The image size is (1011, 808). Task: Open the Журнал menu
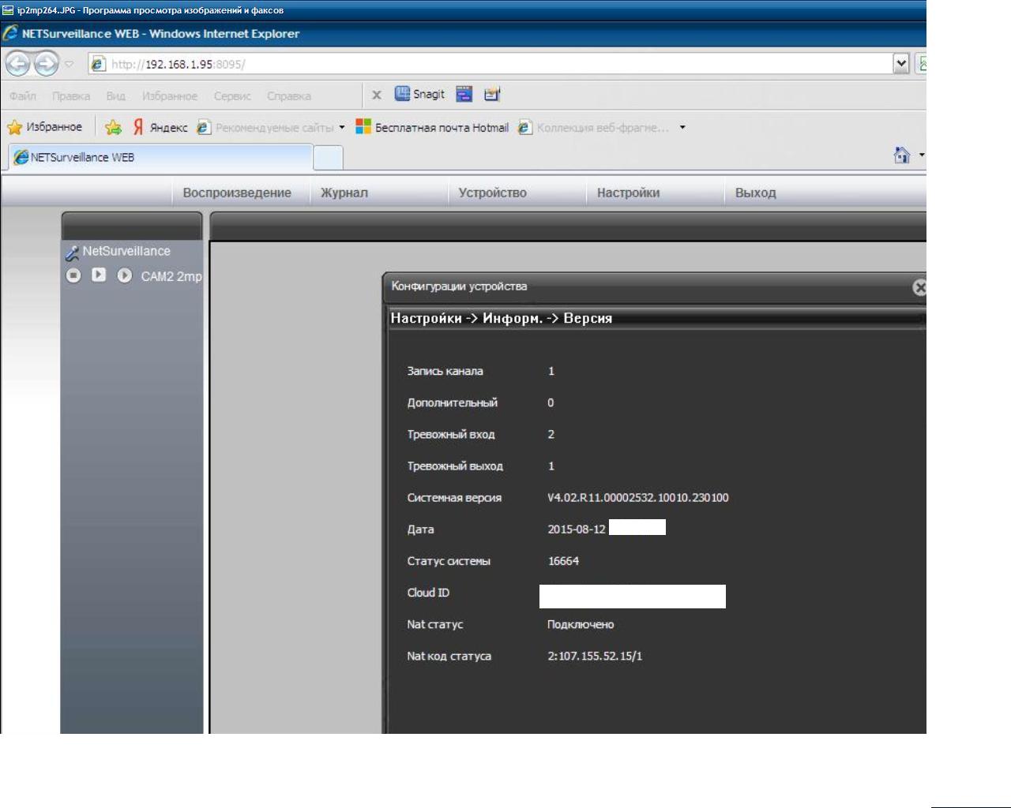[344, 193]
